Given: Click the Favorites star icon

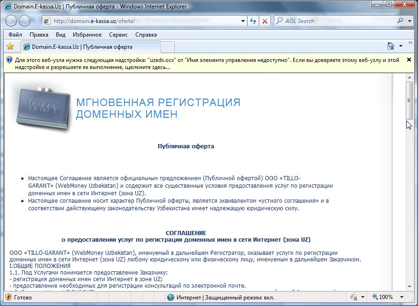Looking at the screenshot, I should [10, 46].
